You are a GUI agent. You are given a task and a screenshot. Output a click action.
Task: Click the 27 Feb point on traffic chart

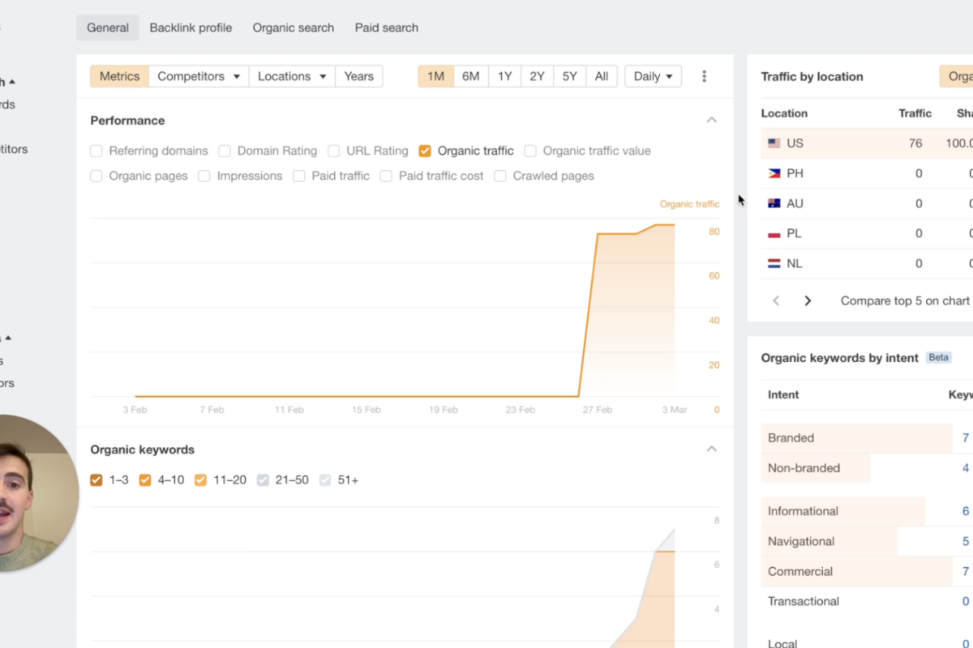coord(598,234)
